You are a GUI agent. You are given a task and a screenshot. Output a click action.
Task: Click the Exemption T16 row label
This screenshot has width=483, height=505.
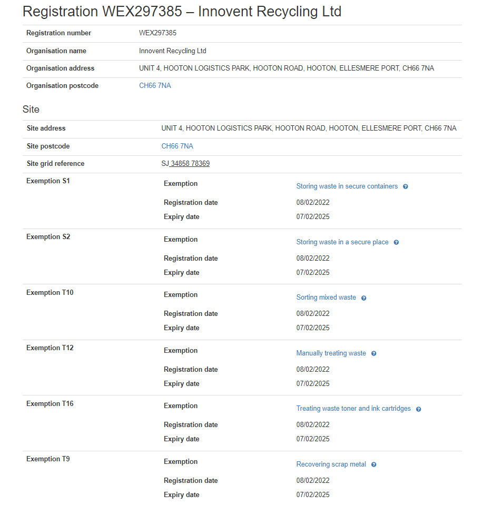pyautogui.click(x=50, y=404)
